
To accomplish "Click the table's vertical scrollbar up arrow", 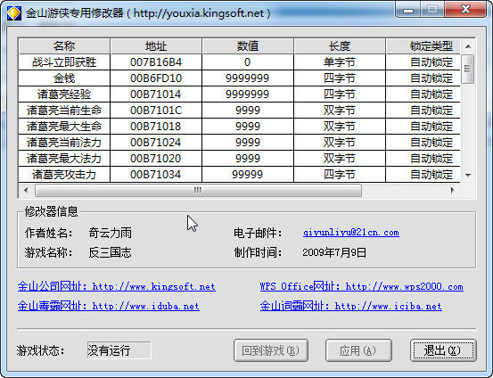I will pyautogui.click(x=468, y=46).
